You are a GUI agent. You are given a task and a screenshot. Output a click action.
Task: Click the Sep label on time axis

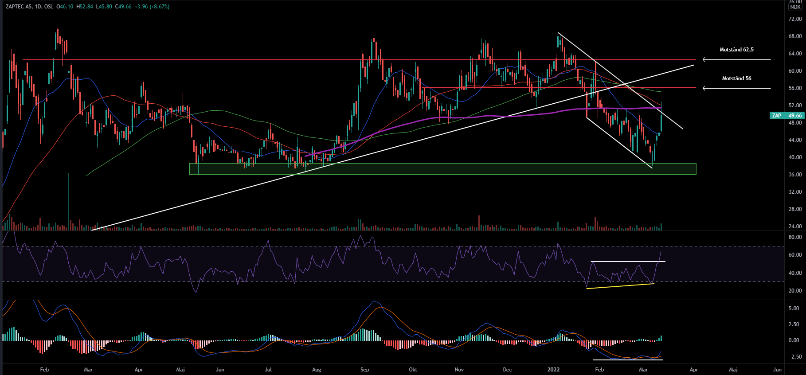(x=364, y=370)
